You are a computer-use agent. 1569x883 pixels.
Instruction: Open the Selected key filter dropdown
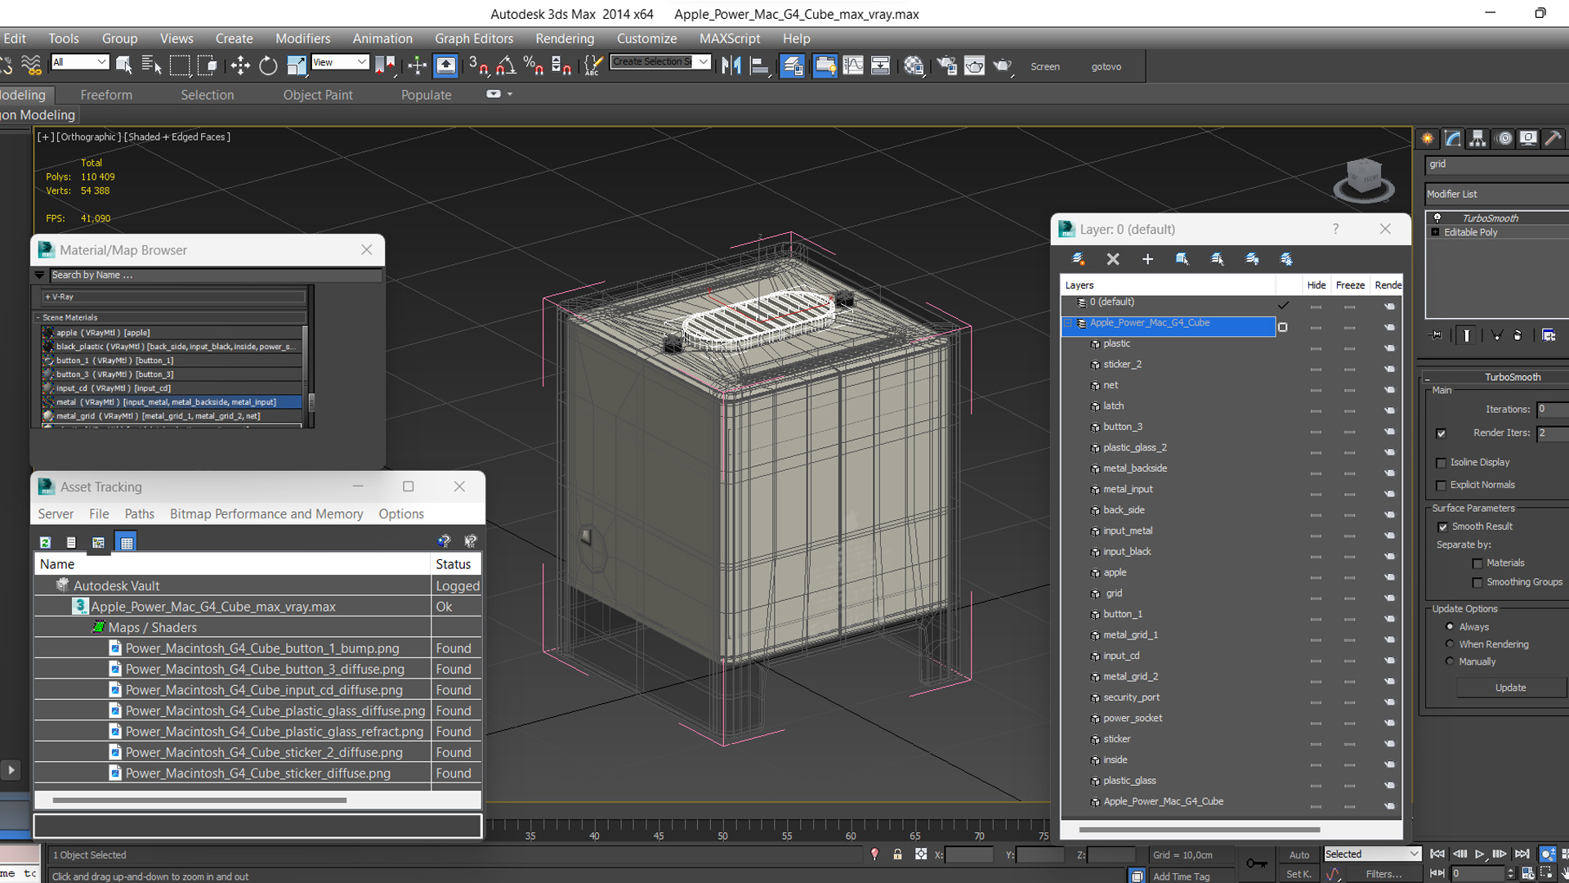pos(1372,854)
